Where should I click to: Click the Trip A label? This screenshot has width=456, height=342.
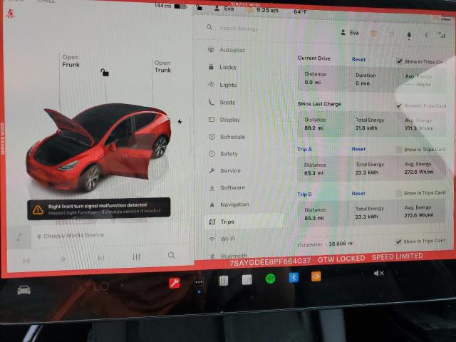coord(304,149)
